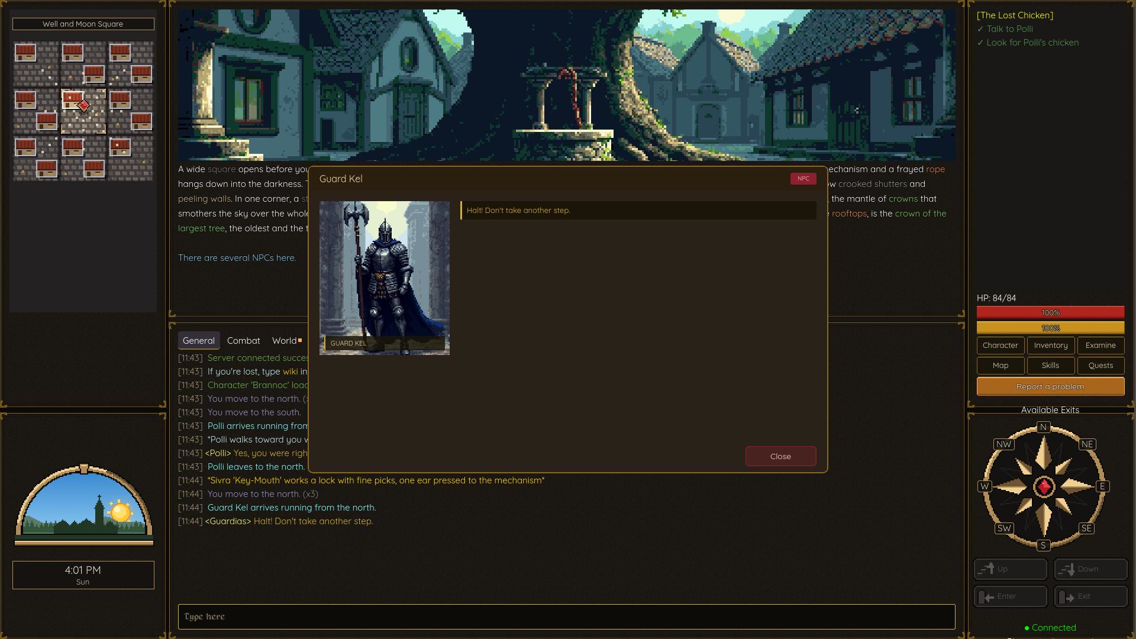Screen dimensions: 1136x639
Task: Move east via the E compass marker
Action: (1102, 486)
